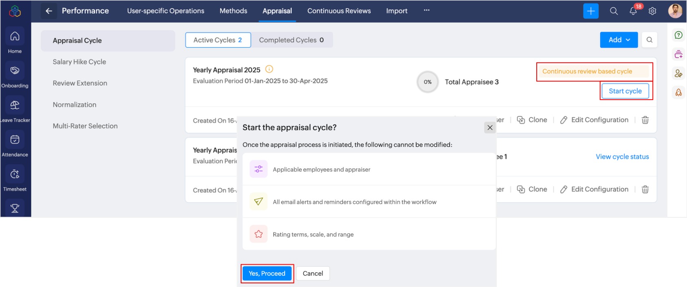Edit Configuration of the second cycle
The image size is (687, 287).
tap(594, 189)
